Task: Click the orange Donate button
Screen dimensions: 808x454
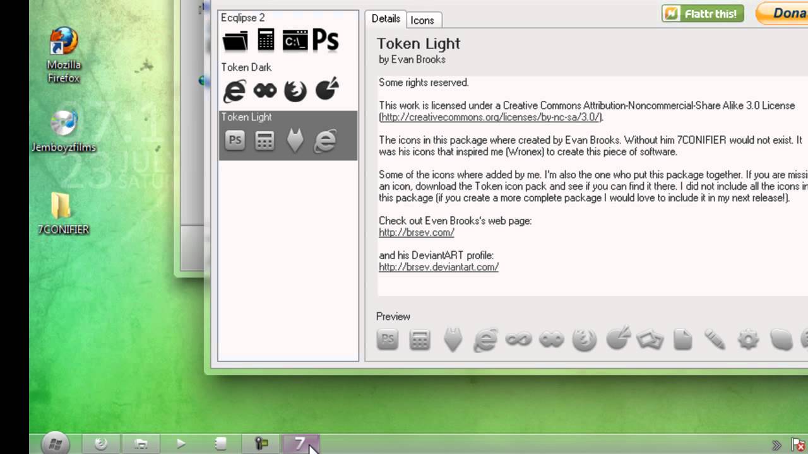Action: pos(782,13)
